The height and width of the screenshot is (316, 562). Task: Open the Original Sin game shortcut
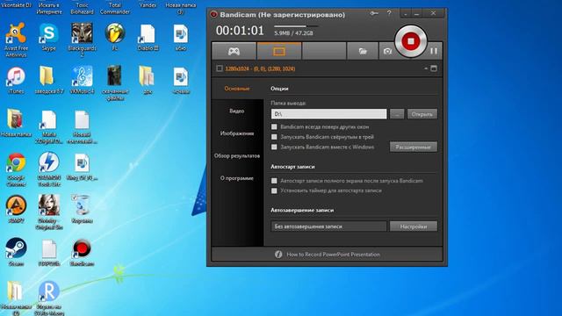pyautogui.click(x=49, y=212)
